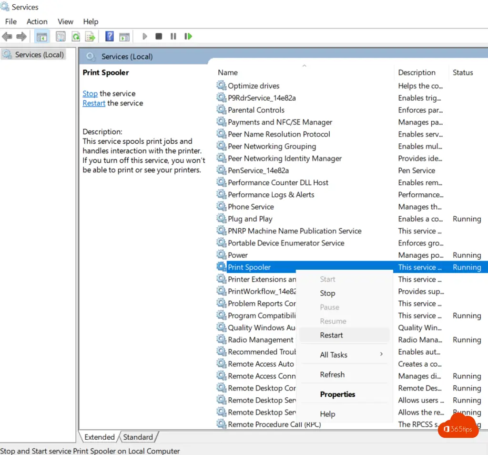Screen dimensions: 488x455
Task: Click the green Refresh toolbar icon
Action: [75, 36]
